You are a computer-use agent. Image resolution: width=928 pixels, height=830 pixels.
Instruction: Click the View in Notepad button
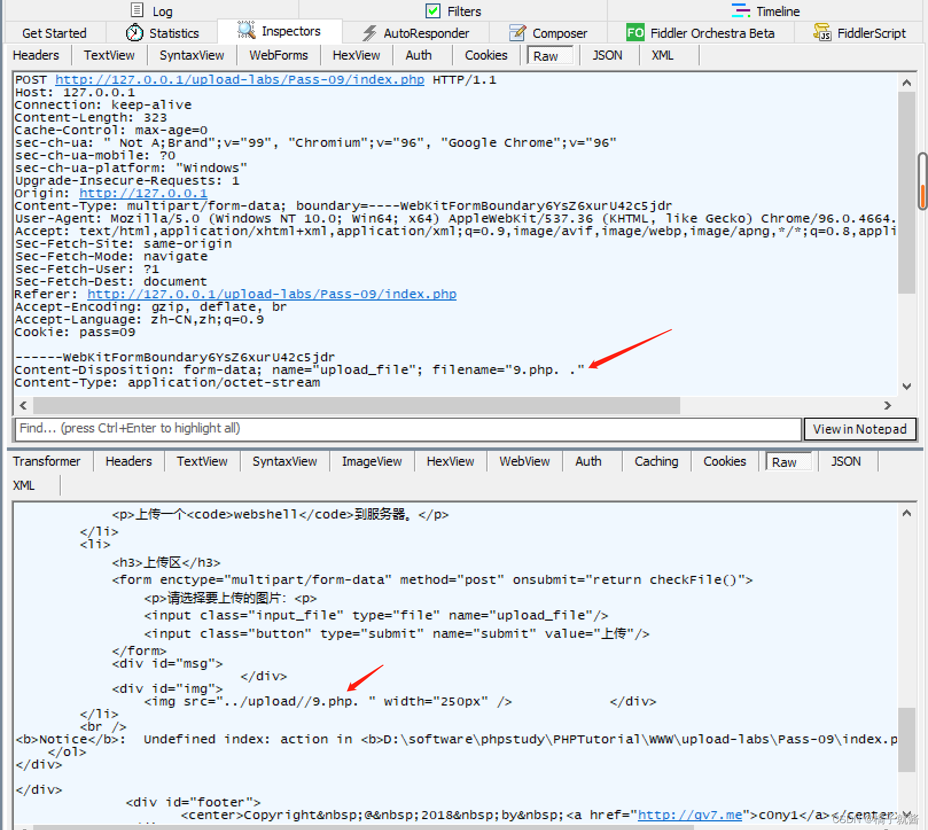click(860, 429)
